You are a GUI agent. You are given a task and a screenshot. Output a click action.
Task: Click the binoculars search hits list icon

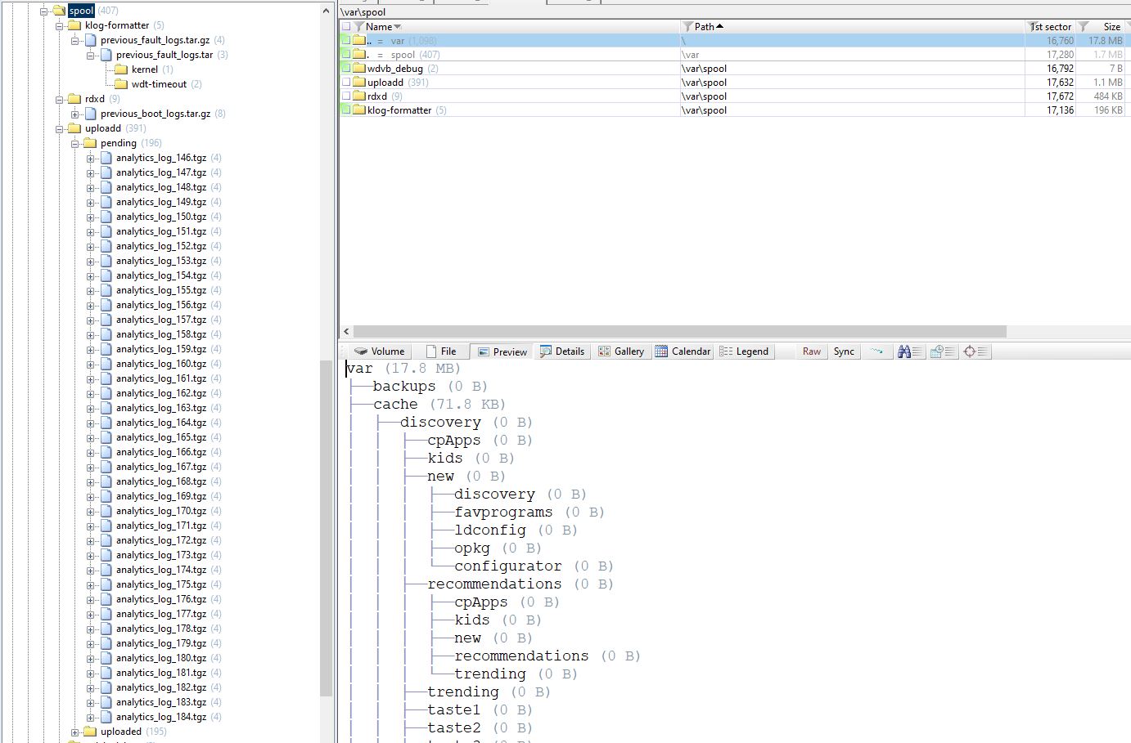[x=909, y=351]
